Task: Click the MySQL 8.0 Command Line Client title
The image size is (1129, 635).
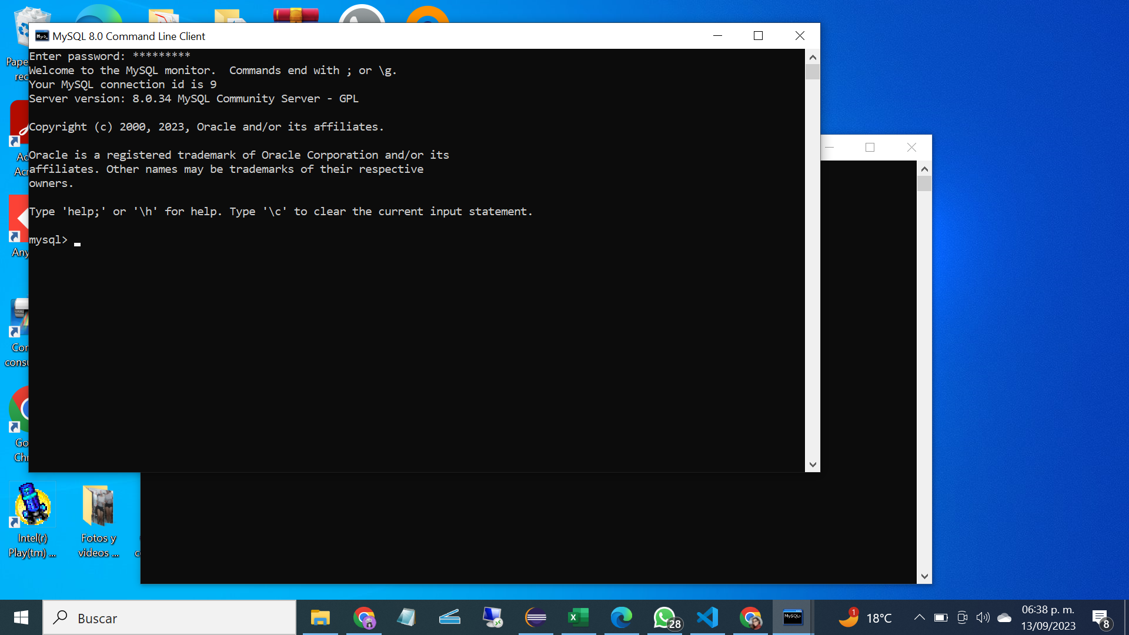Action: point(129,36)
